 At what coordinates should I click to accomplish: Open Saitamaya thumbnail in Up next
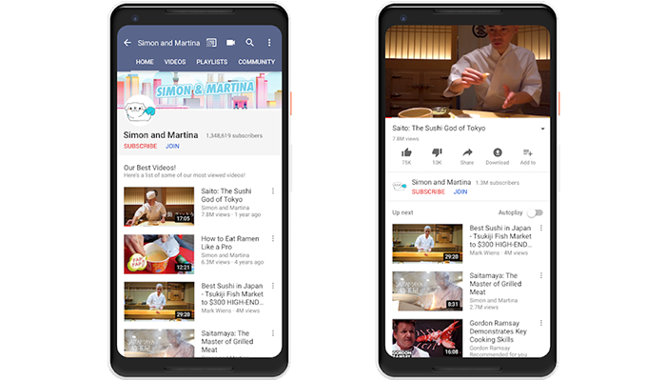tap(427, 291)
